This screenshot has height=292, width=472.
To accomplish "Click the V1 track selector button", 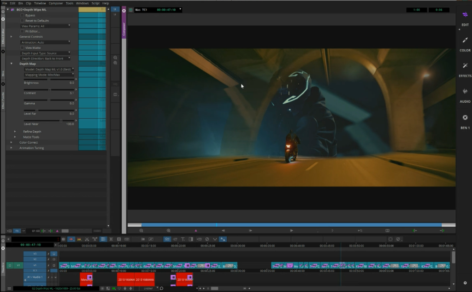I will [x=35, y=265].
